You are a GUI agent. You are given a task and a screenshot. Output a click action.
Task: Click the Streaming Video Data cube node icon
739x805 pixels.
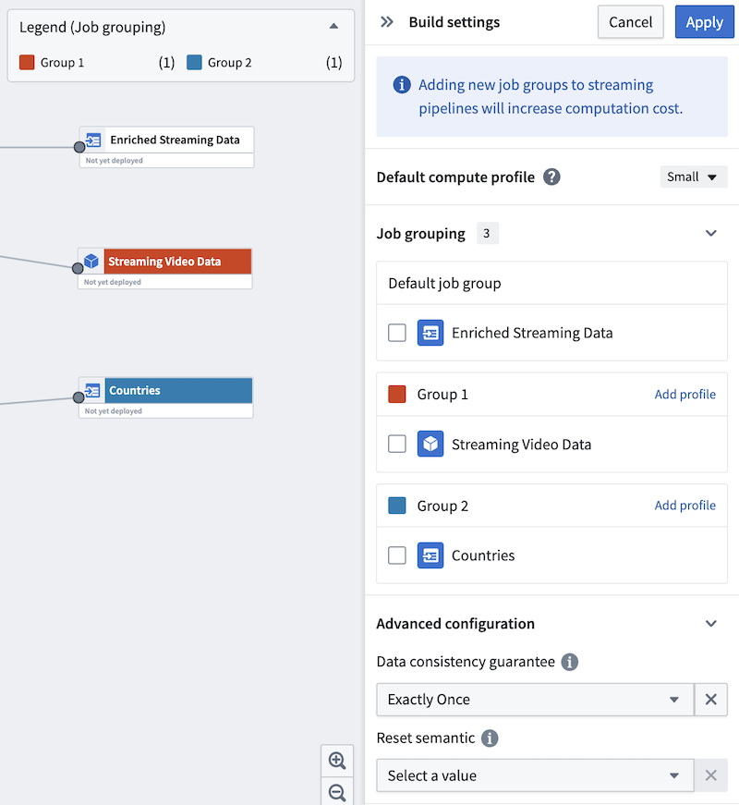(x=91, y=262)
